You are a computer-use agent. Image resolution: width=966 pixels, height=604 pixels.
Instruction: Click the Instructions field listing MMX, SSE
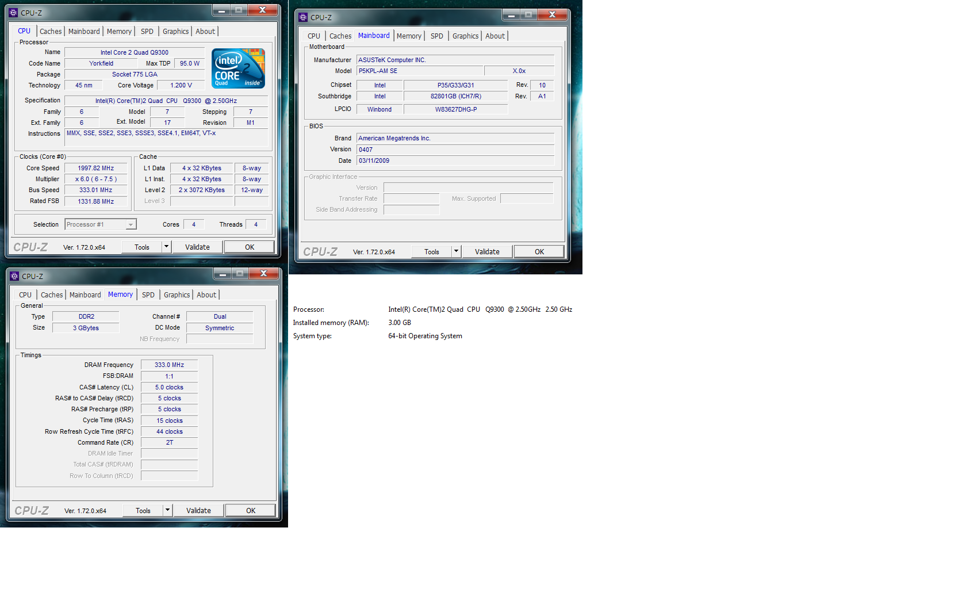(x=167, y=137)
